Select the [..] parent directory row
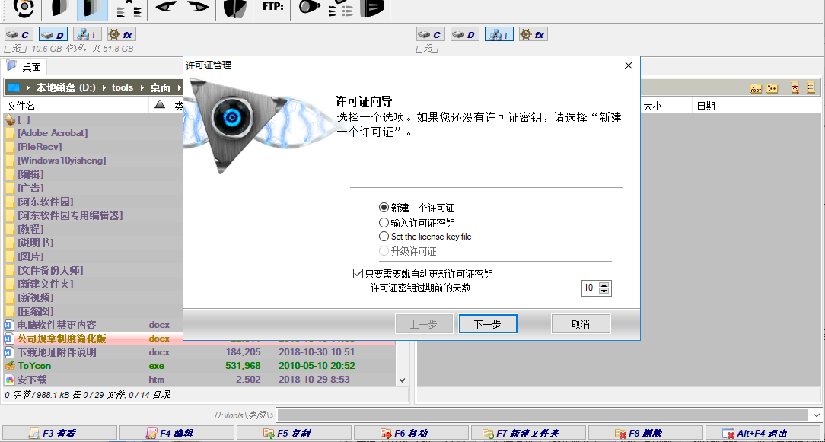 point(93,119)
